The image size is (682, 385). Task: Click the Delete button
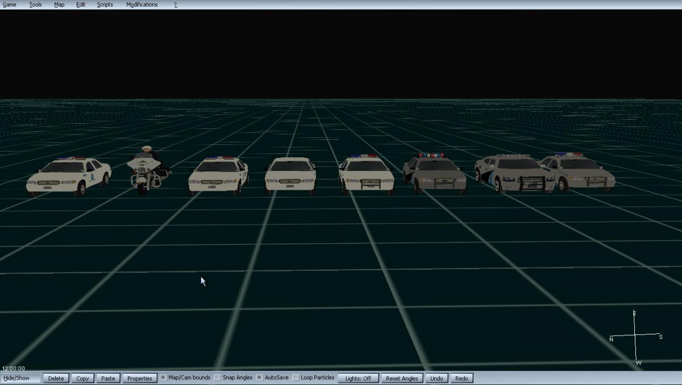(56, 378)
